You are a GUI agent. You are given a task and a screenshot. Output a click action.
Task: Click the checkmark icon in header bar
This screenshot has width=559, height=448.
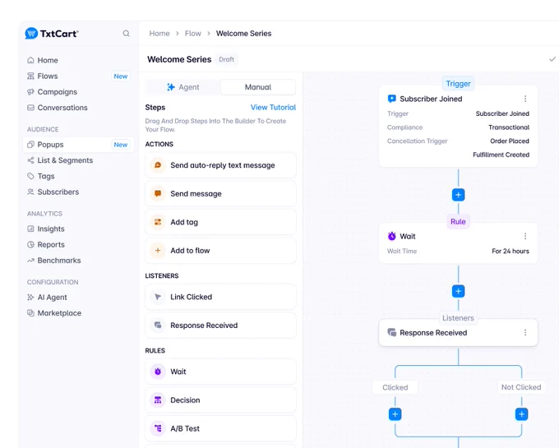point(552,59)
